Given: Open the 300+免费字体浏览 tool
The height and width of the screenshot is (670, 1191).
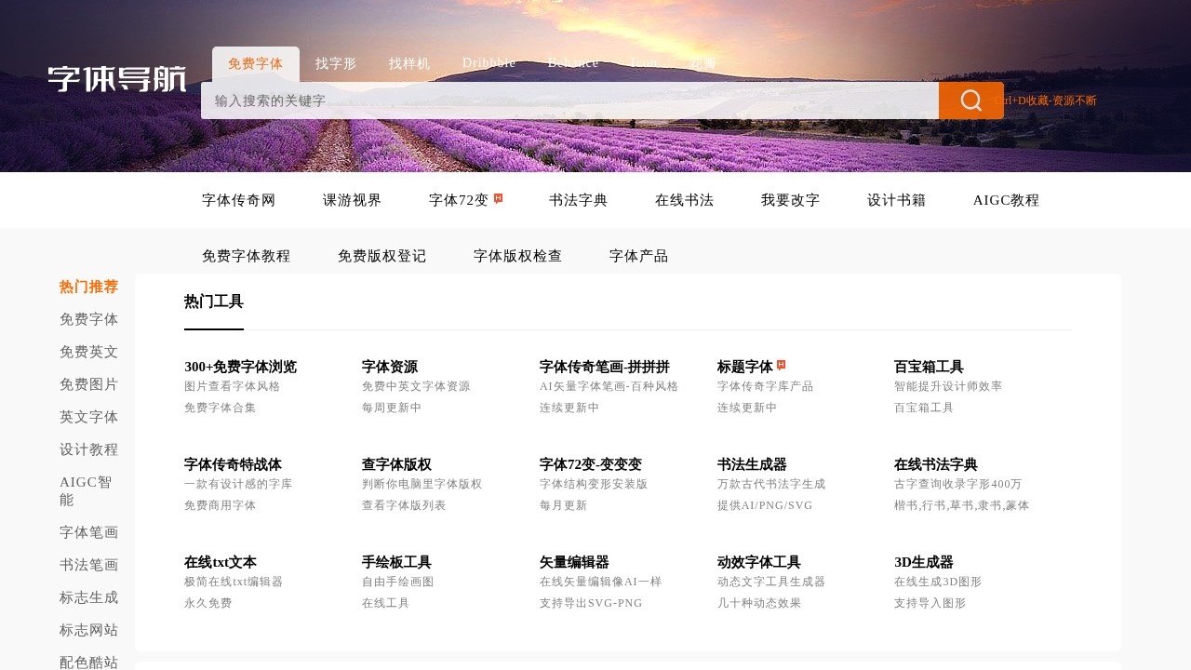Looking at the screenshot, I should (x=240, y=367).
